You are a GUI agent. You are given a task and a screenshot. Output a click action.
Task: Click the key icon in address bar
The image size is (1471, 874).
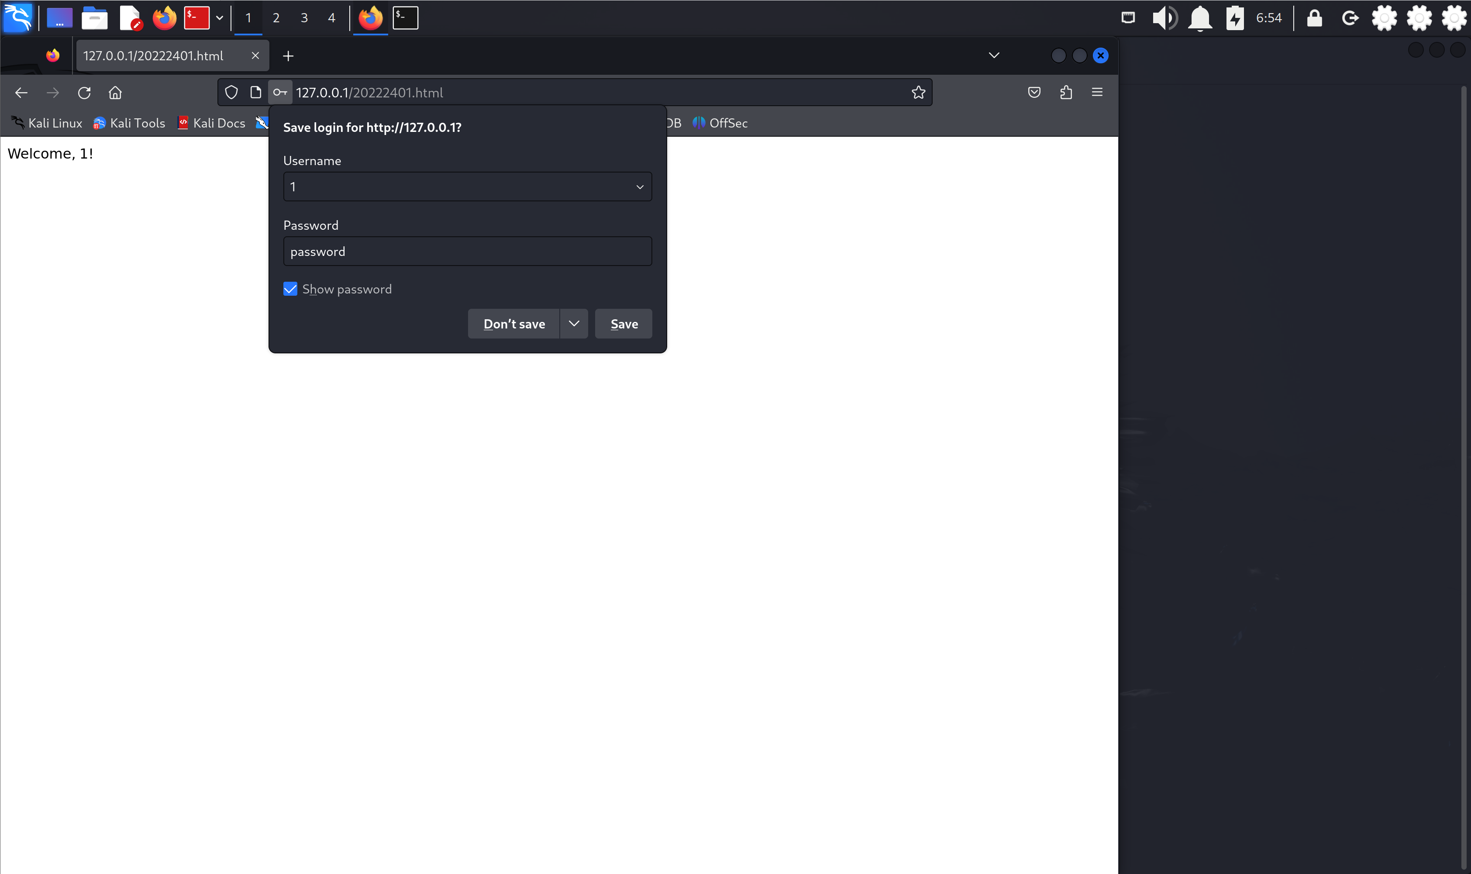[280, 93]
